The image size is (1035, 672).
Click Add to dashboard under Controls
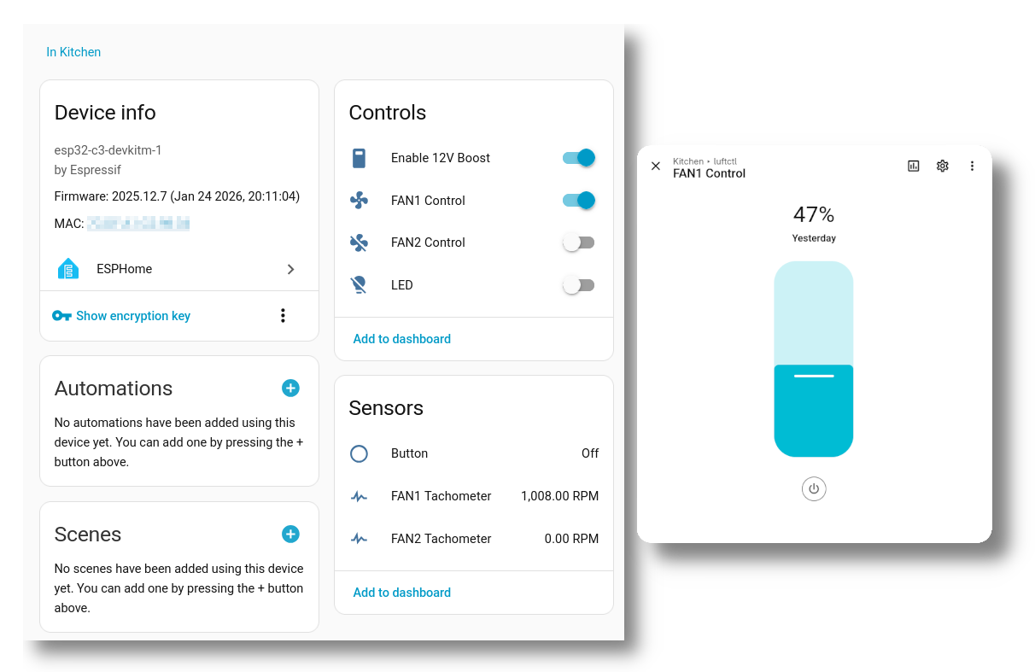tap(401, 339)
